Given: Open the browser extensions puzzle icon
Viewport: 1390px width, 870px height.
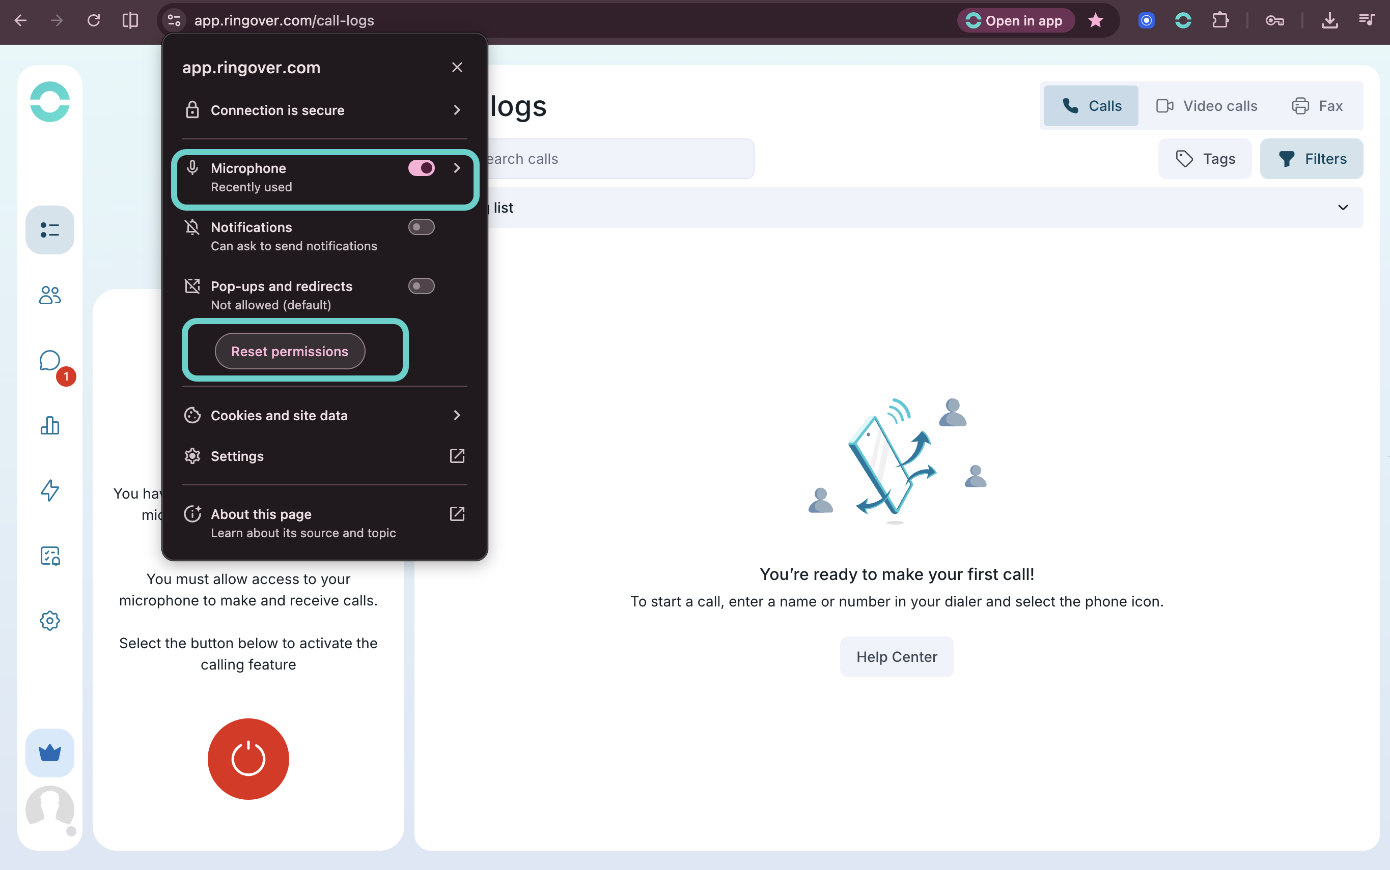Looking at the screenshot, I should point(1219,21).
